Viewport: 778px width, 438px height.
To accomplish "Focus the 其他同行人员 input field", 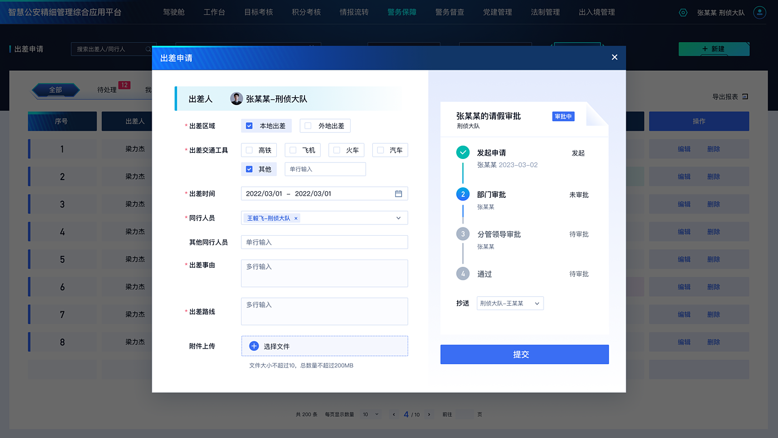I will tap(325, 242).
